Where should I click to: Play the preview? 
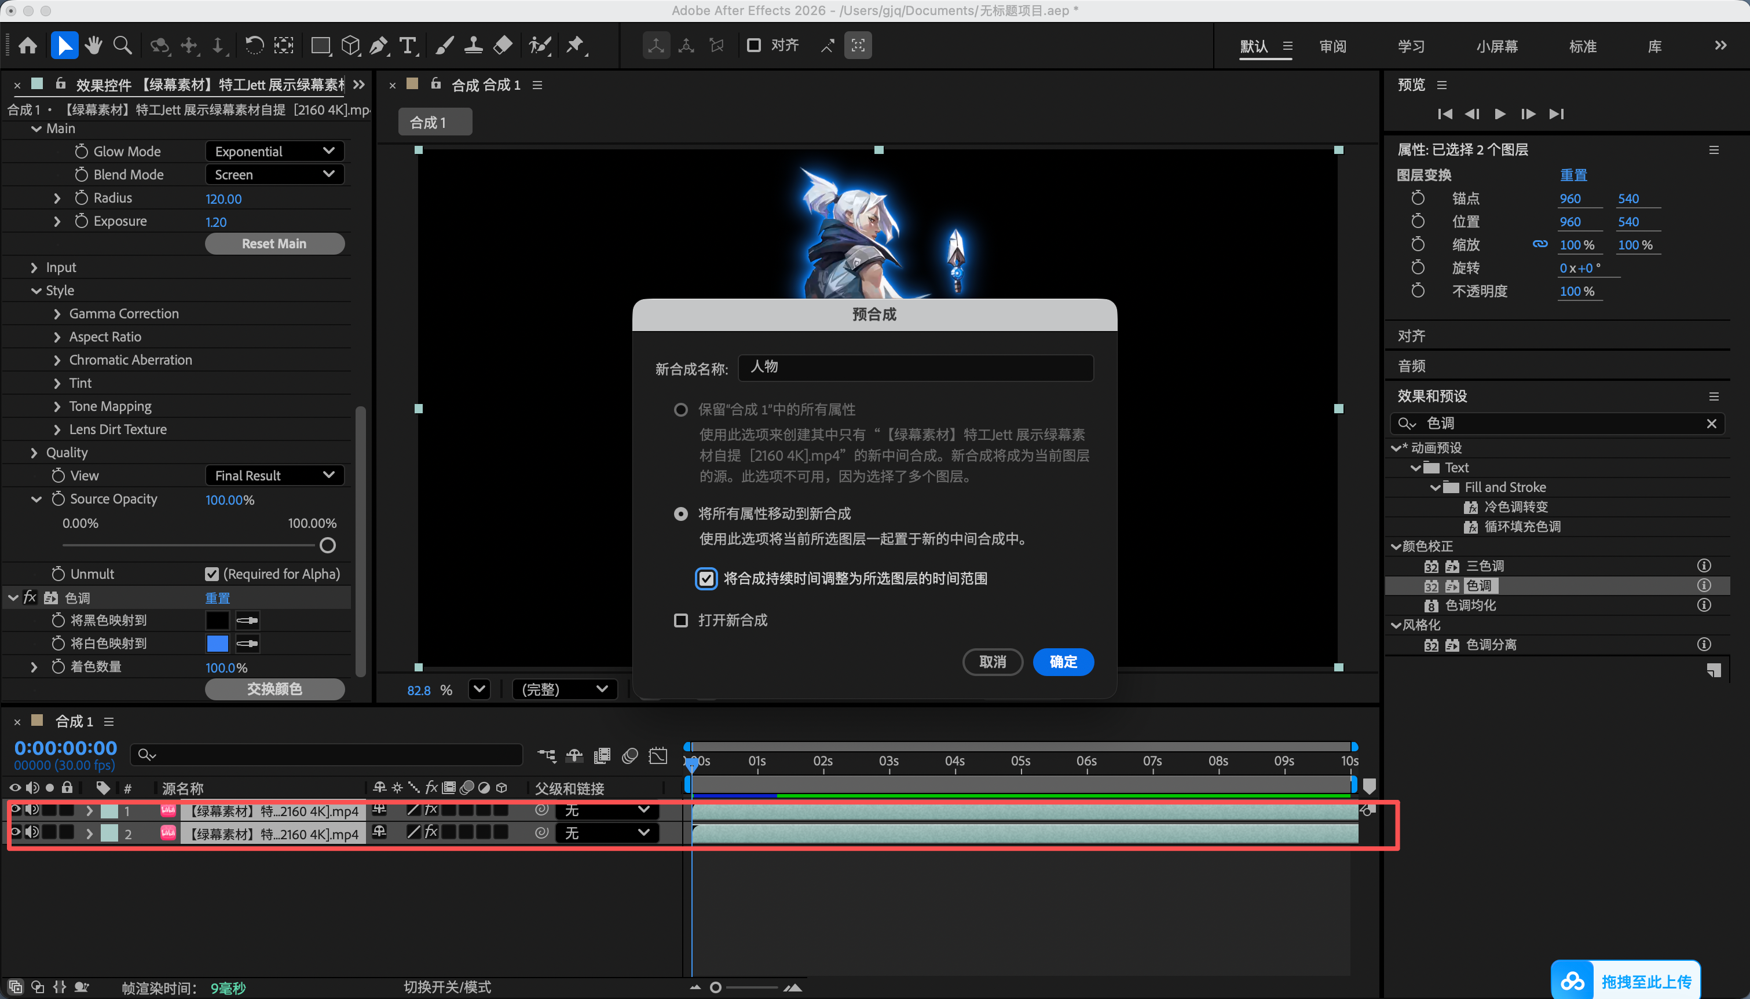[1500, 114]
